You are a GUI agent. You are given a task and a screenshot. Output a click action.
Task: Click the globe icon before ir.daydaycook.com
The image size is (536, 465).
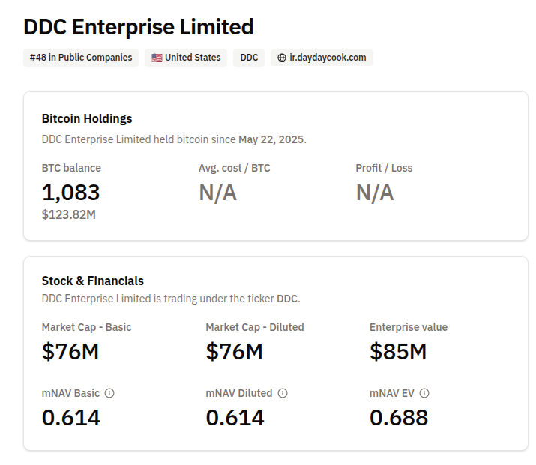[282, 58]
